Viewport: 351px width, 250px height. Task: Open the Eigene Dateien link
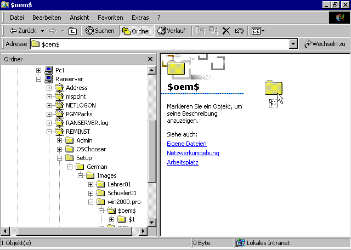186,144
